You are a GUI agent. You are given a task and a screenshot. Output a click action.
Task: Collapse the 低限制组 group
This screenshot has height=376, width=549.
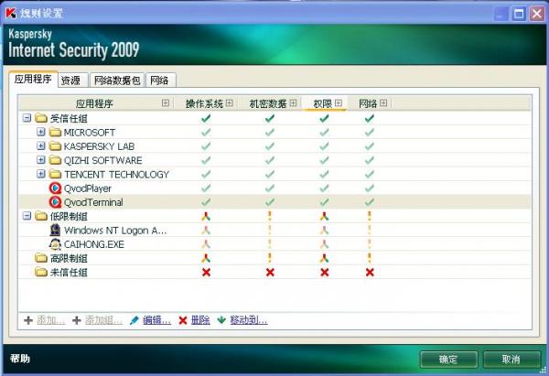click(27, 216)
